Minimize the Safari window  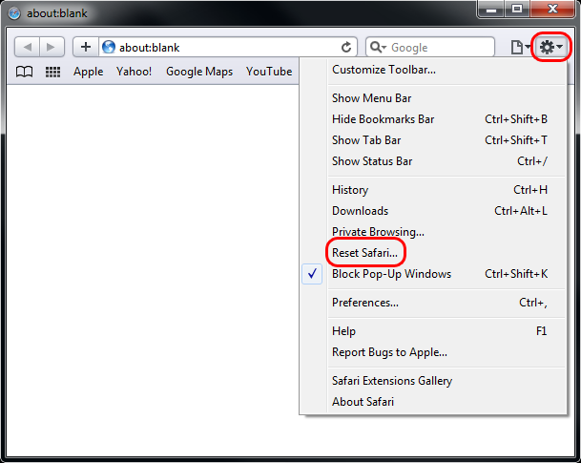[x=491, y=9]
